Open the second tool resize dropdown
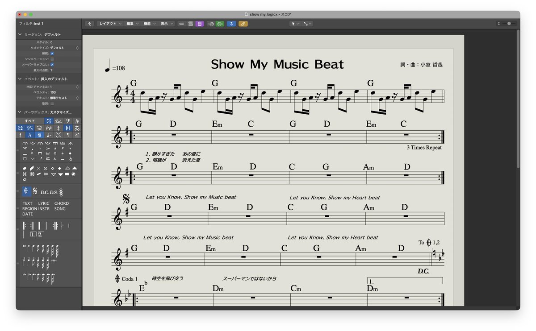This screenshot has height=331, width=536. tap(307, 24)
